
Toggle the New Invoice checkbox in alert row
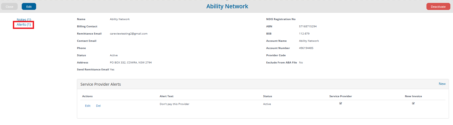point(413,103)
